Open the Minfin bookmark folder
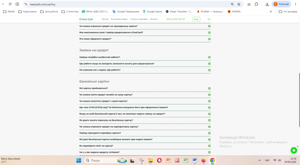300x165 pixels. tap(9, 12)
